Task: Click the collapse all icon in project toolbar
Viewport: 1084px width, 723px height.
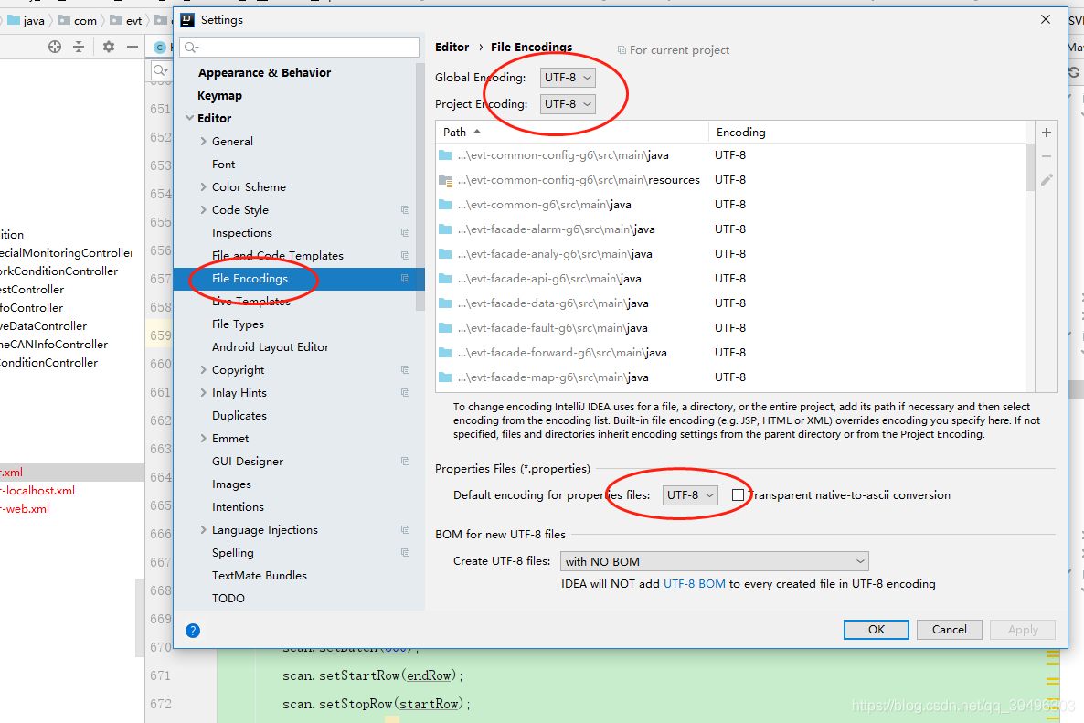Action: coord(79,47)
